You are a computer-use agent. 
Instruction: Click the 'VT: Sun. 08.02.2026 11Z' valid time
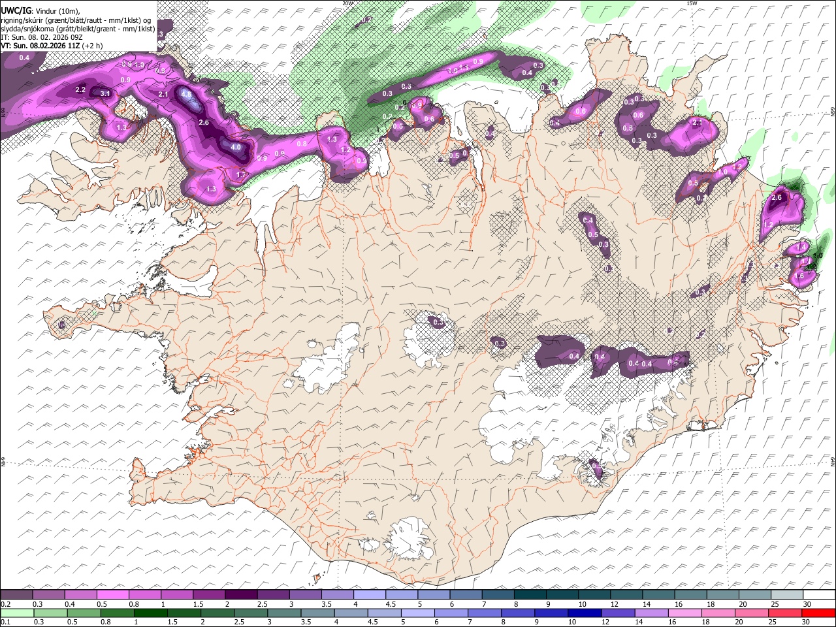(40, 46)
